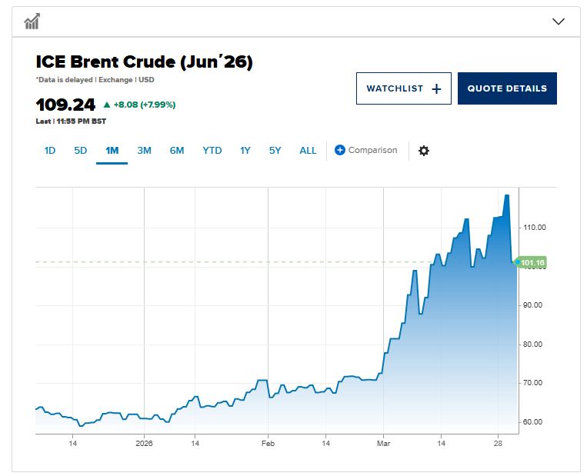Click the green 101.16 price label
The height and width of the screenshot is (476, 587).
pos(532,263)
